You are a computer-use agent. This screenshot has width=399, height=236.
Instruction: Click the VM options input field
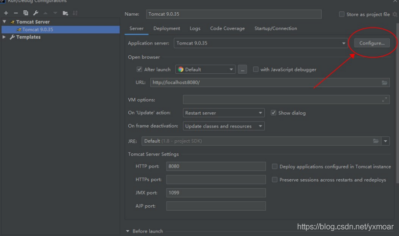point(286,100)
